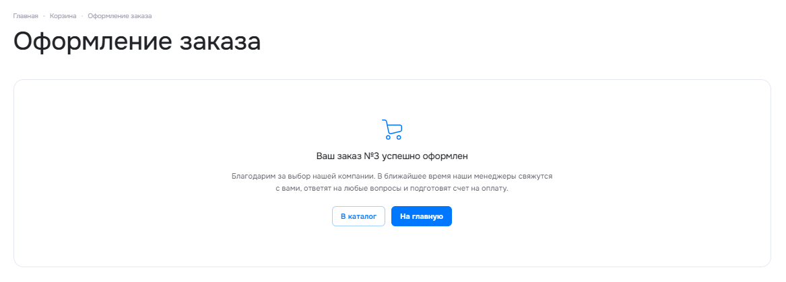Click separator dot between Главная and Корзина
This screenshot has width=786, height=282.
pos(44,17)
